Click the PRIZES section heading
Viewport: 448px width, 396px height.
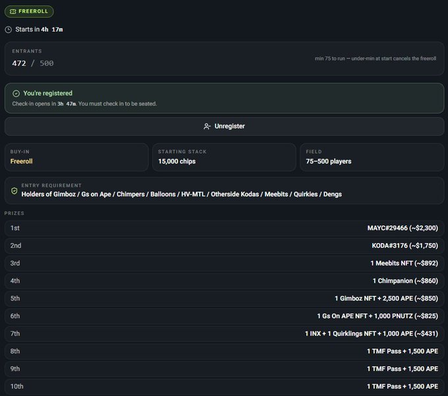coord(14,213)
